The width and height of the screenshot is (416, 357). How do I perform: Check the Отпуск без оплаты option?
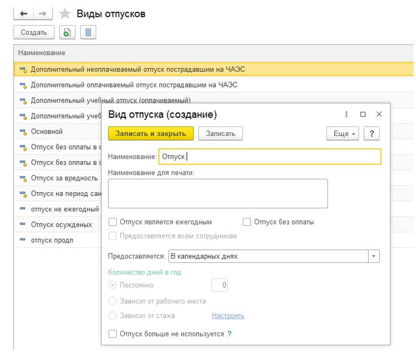(x=247, y=222)
